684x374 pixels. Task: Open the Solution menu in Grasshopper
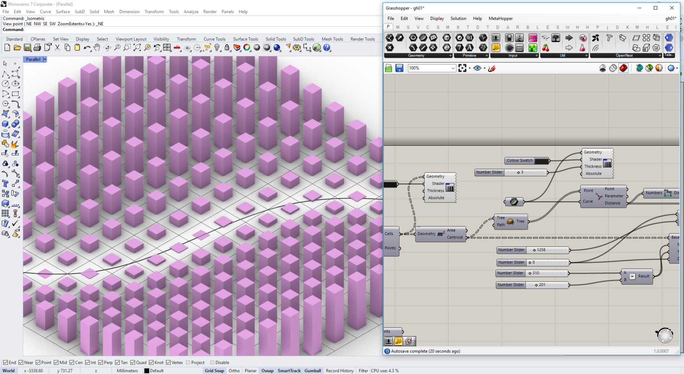click(458, 18)
